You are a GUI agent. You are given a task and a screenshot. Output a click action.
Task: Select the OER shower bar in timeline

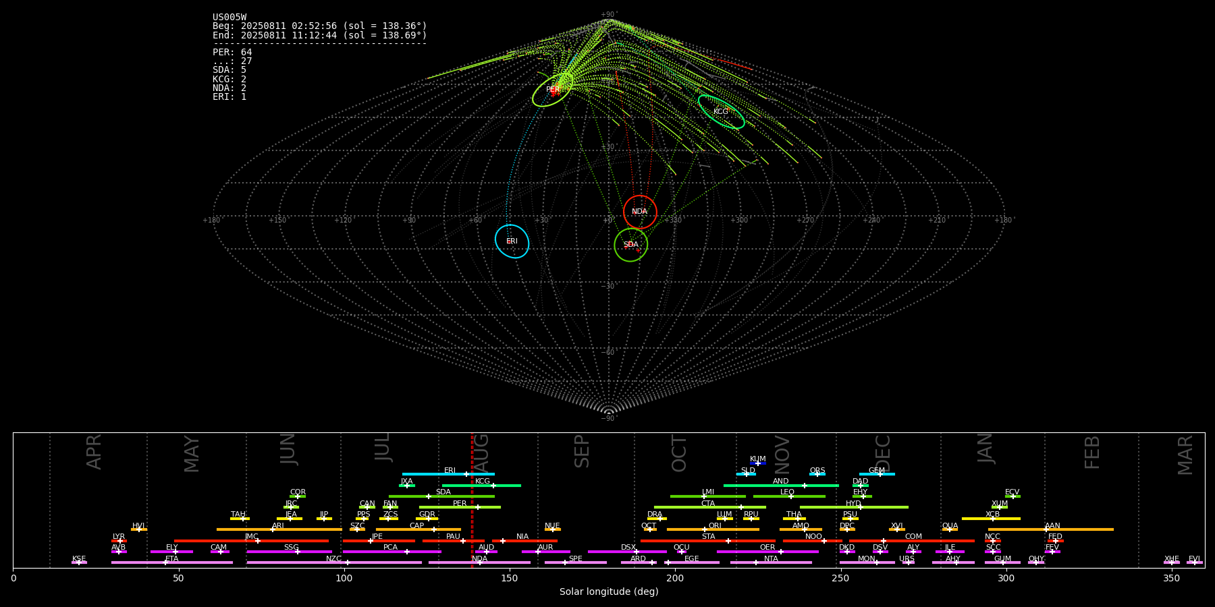click(x=767, y=552)
